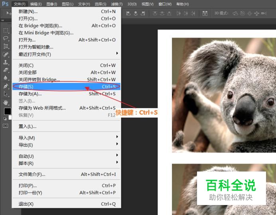This screenshot has height=215, width=276.
Task: Select the Rectangular Marquee tool
Action: point(6,30)
